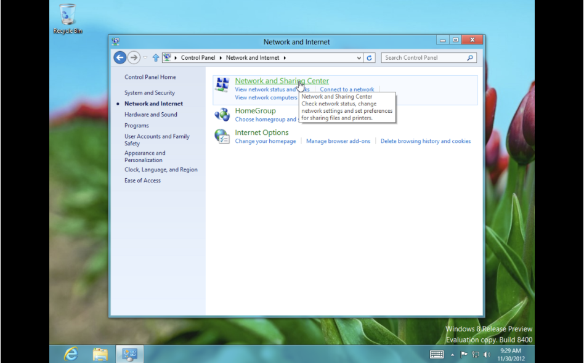584x363 pixels.
Task: Click the Control Panel icon in address bar
Action: point(167,57)
